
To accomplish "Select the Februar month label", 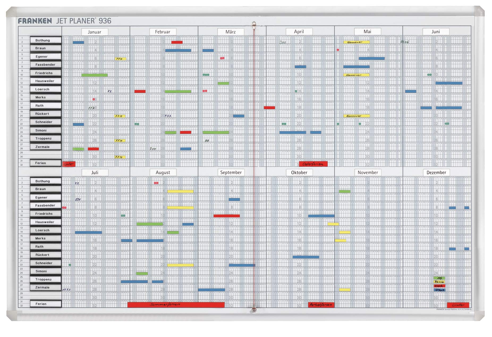I will (x=163, y=32).
